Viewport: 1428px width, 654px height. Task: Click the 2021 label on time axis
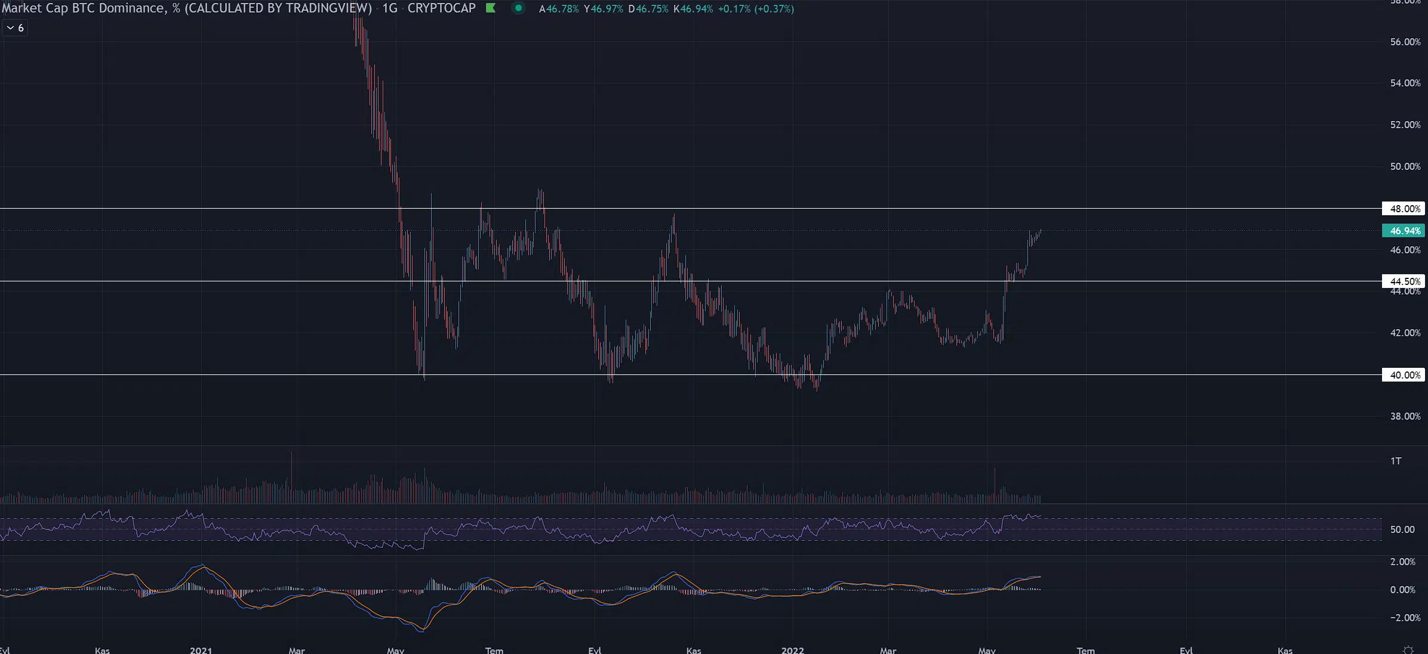[201, 650]
